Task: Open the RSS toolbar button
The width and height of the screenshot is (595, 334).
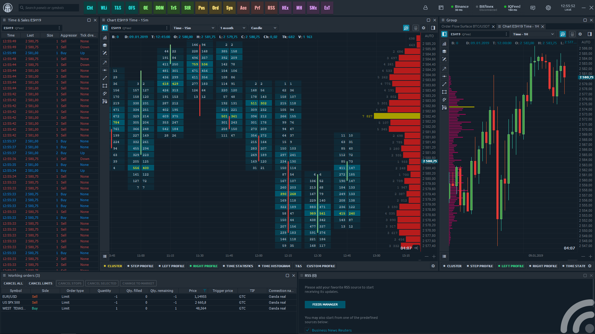Action: click(x=271, y=8)
